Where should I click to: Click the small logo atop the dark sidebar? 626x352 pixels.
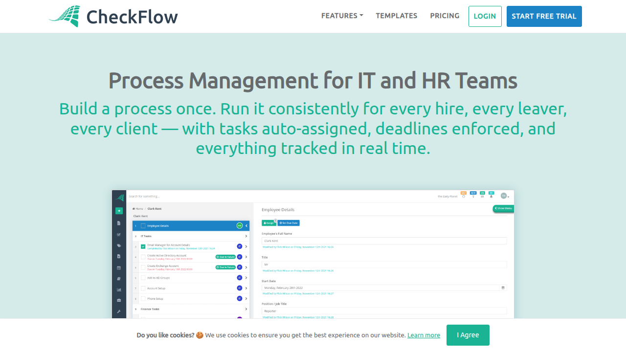click(x=119, y=197)
